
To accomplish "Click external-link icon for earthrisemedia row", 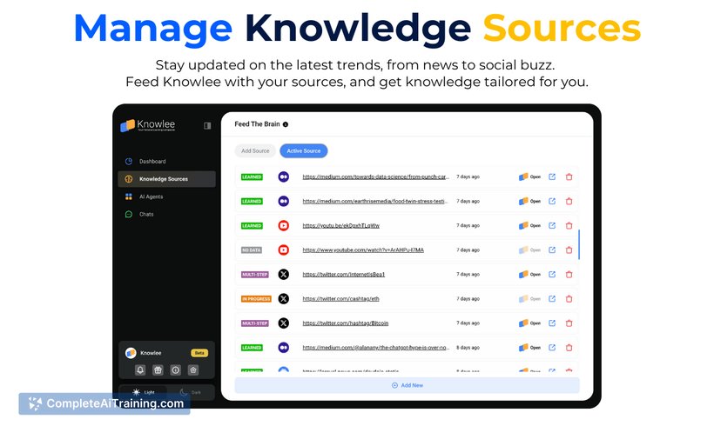I will point(552,202).
